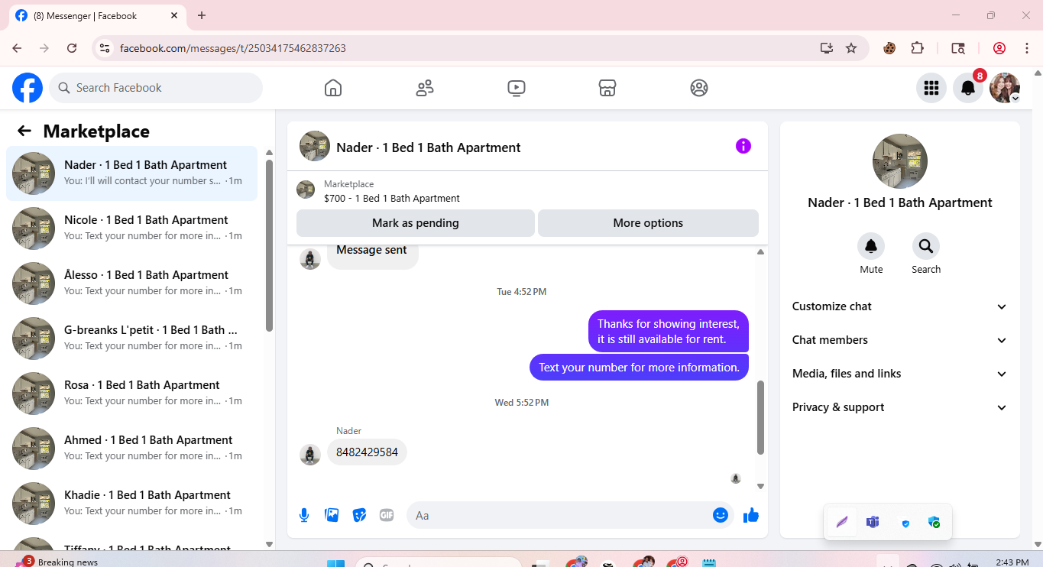The width and height of the screenshot is (1043, 567).
Task: Expand the Chat members section
Action: click(x=900, y=340)
